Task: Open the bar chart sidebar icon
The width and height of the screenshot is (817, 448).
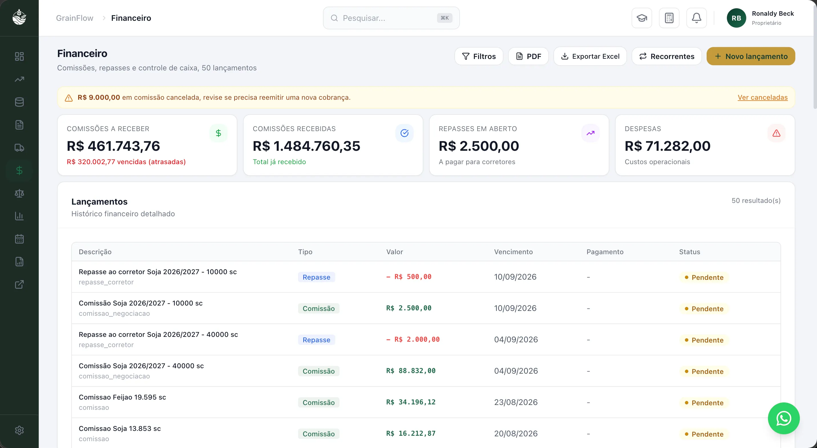Action: tap(19, 216)
